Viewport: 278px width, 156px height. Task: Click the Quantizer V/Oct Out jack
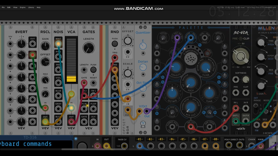(x=147, y=111)
